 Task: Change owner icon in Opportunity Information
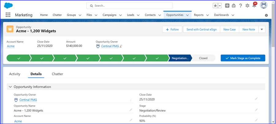point(131,100)
